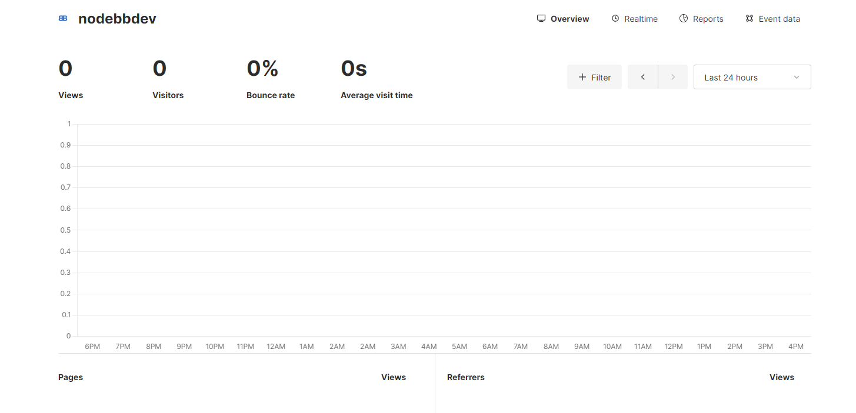
Task: Select the Bounce rate metric
Action: (x=270, y=79)
